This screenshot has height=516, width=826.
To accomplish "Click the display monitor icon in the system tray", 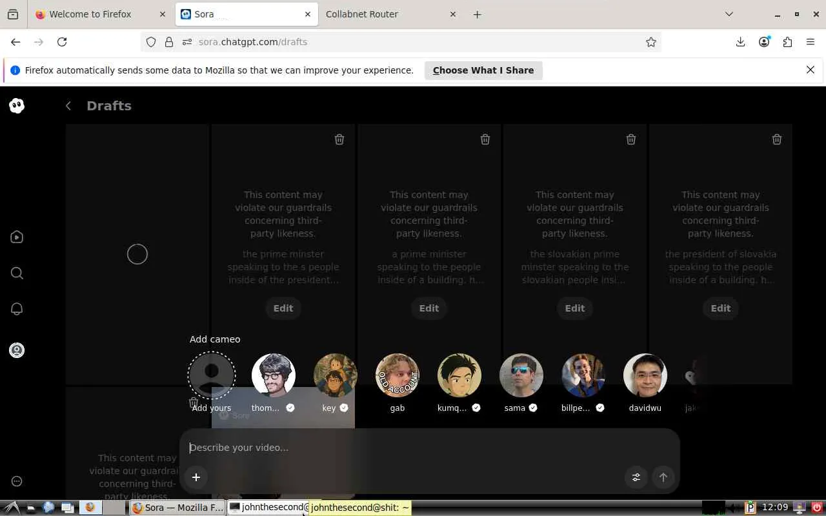I will (x=800, y=508).
